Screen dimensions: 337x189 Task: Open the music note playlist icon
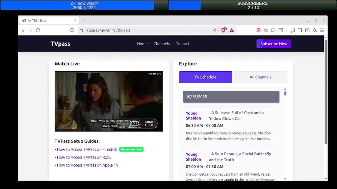coord(293,30)
